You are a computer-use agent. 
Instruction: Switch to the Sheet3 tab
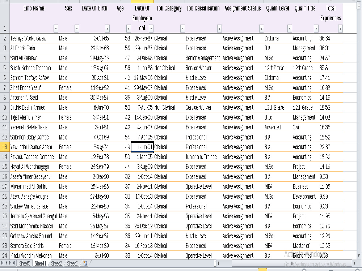(72, 263)
